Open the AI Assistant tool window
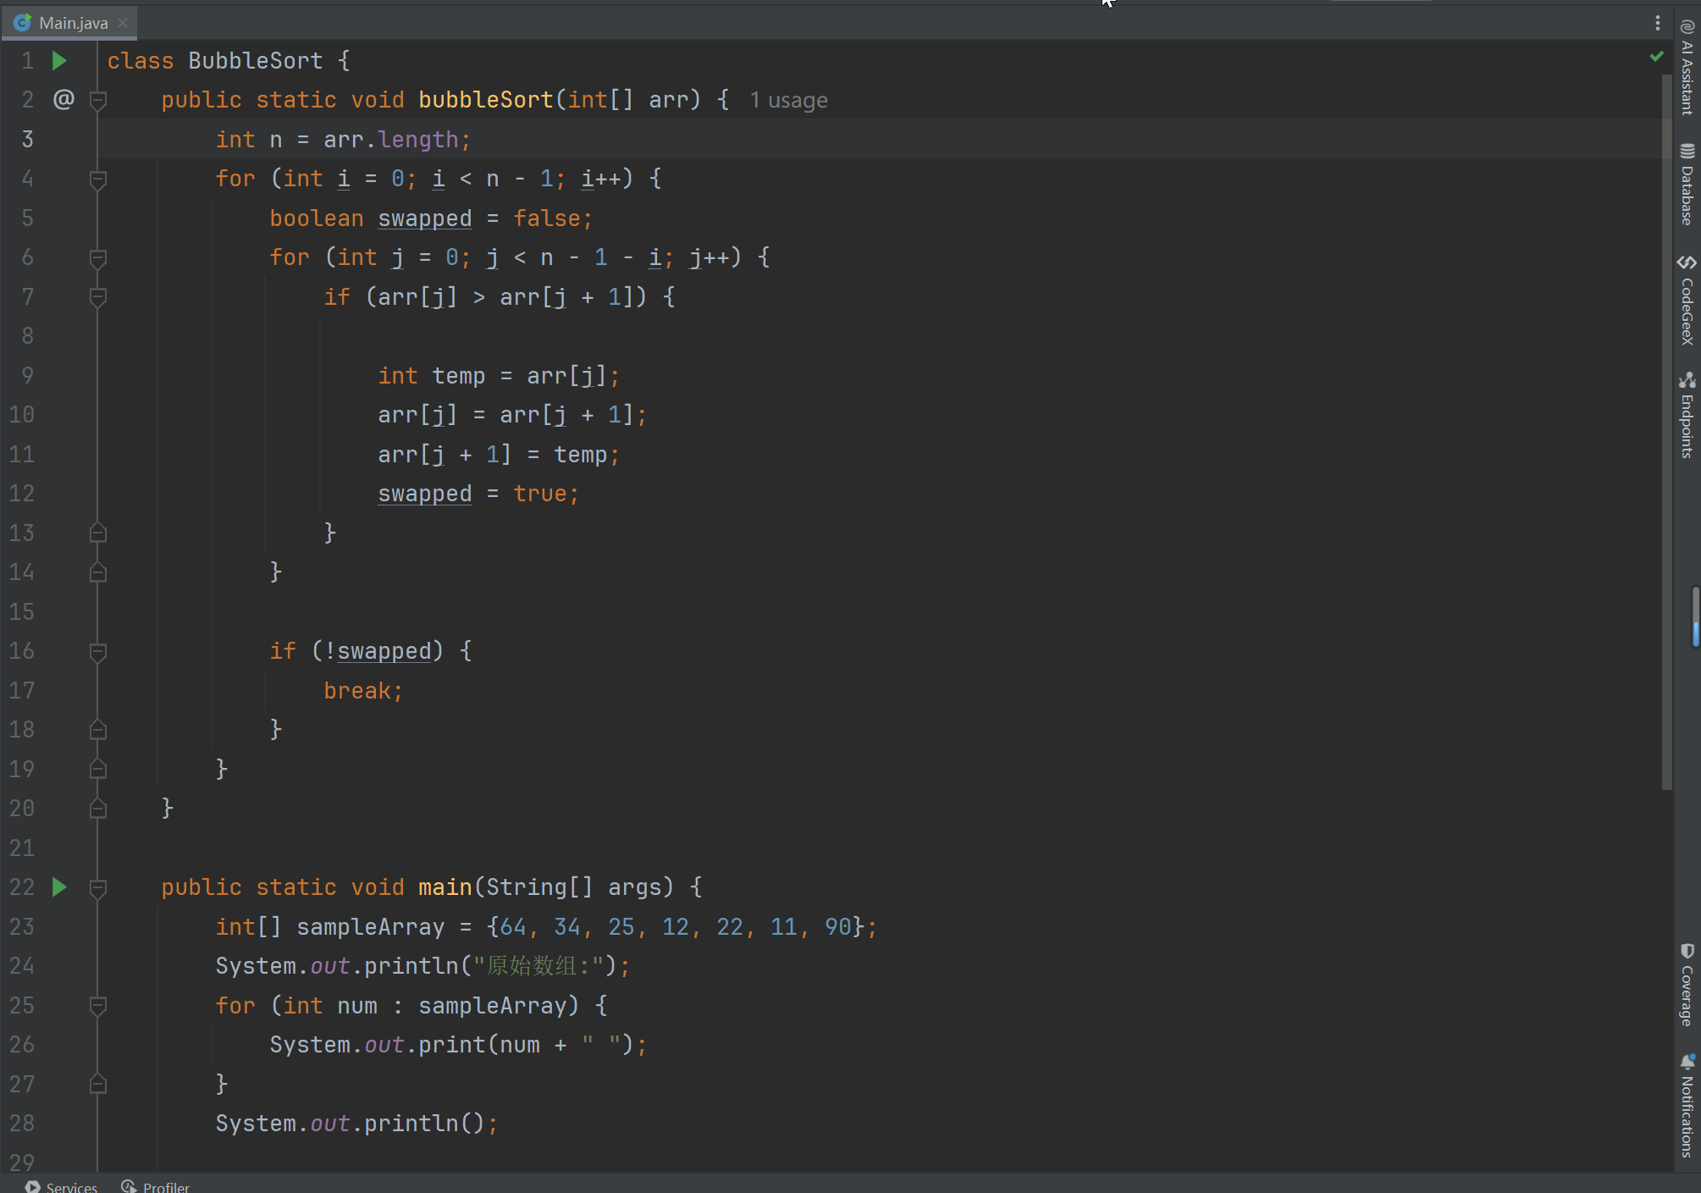This screenshot has height=1193, width=1701. tap(1687, 68)
